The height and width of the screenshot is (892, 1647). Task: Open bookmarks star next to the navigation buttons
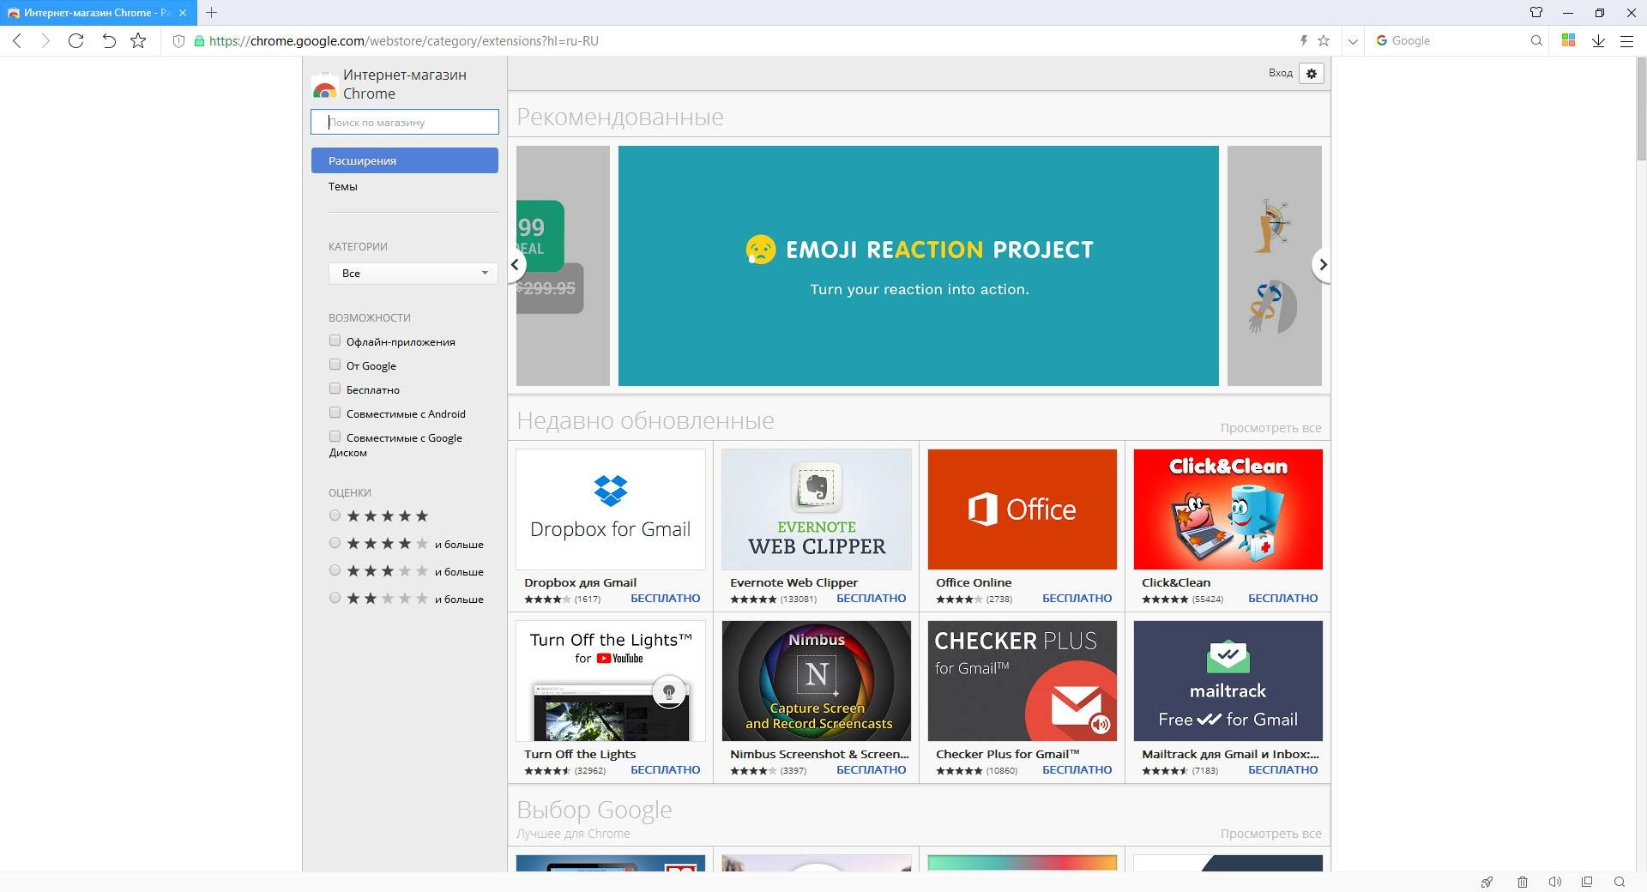[x=138, y=40]
